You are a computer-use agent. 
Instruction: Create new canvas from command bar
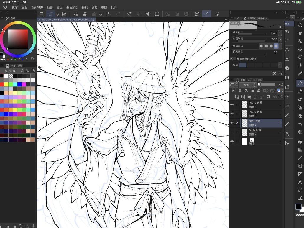pos(75,14)
